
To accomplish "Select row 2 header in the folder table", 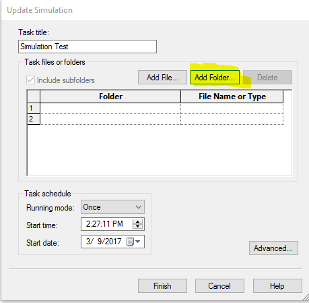I will point(34,119).
